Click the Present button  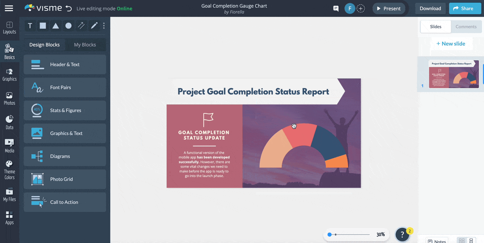388,8
